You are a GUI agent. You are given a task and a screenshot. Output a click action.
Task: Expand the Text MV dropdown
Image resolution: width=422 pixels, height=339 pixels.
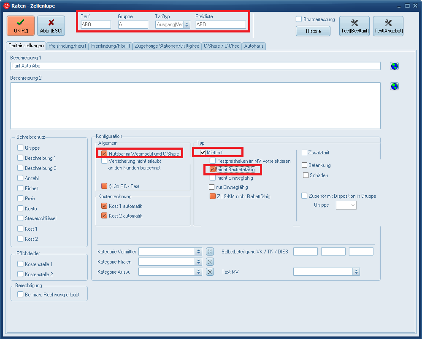pos(356,272)
